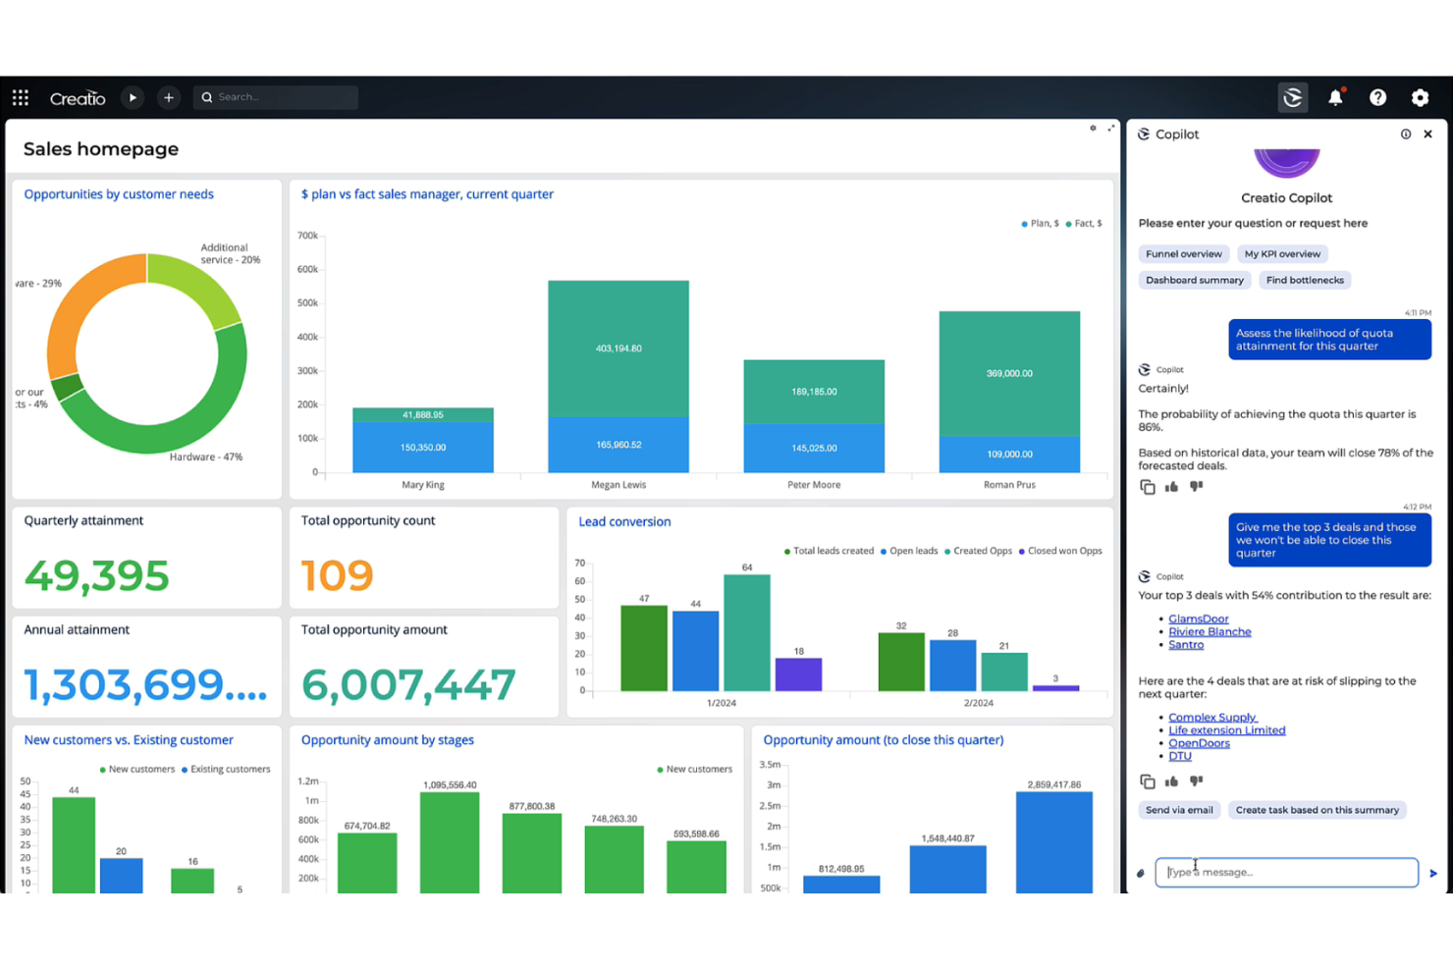Open the Copilot icon in the top navigation bar
Image resolution: width=1453 pixels, height=969 pixels.
pyautogui.click(x=1293, y=97)
